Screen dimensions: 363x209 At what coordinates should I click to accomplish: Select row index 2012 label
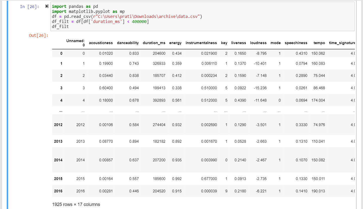58,125
